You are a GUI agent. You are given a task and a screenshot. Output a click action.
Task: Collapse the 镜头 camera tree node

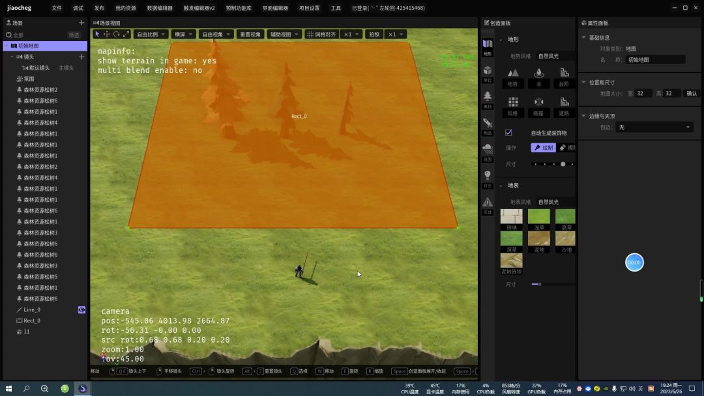click(12, 57)
